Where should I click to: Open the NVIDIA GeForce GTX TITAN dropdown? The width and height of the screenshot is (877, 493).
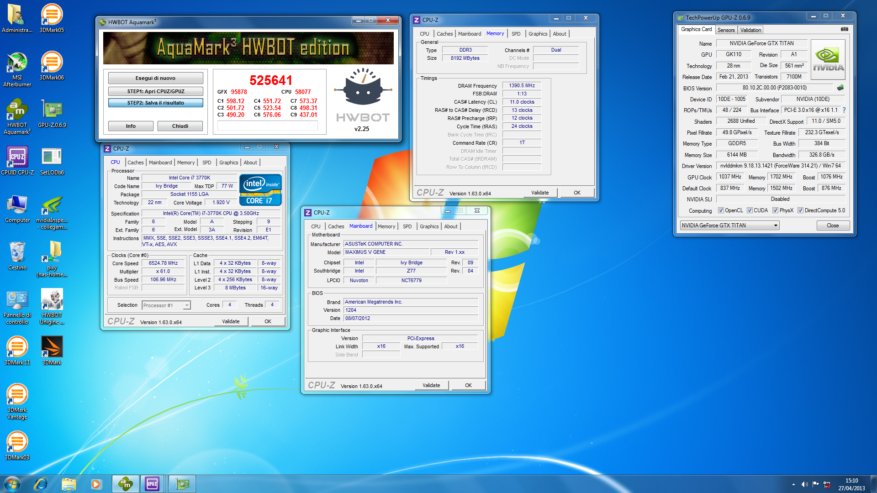(x=729, y=226)
